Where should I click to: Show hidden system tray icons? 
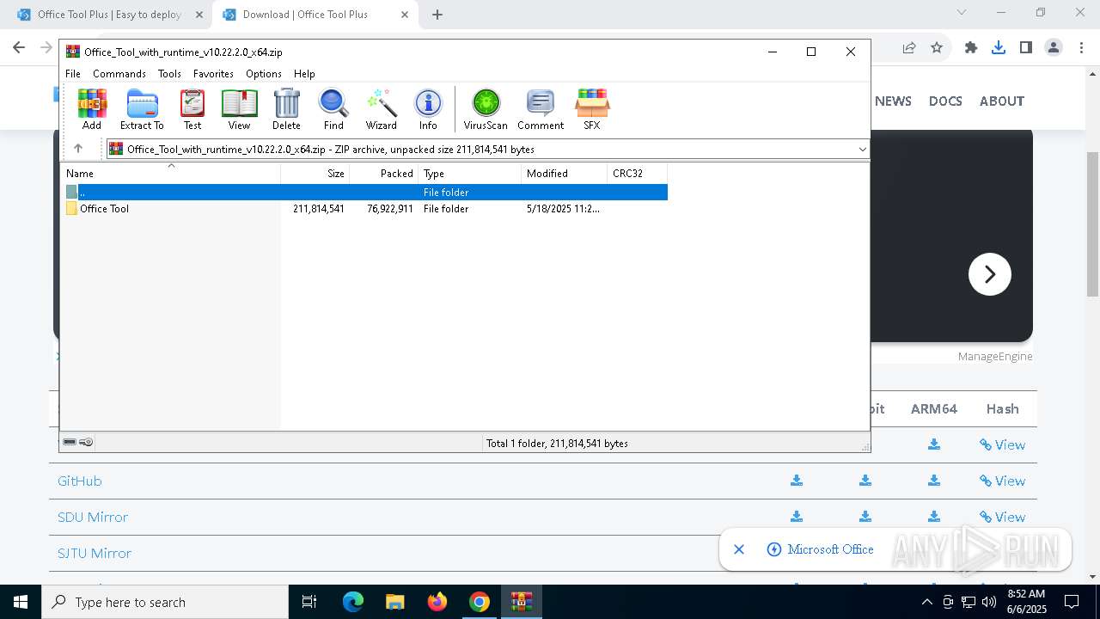coord(926,602)
